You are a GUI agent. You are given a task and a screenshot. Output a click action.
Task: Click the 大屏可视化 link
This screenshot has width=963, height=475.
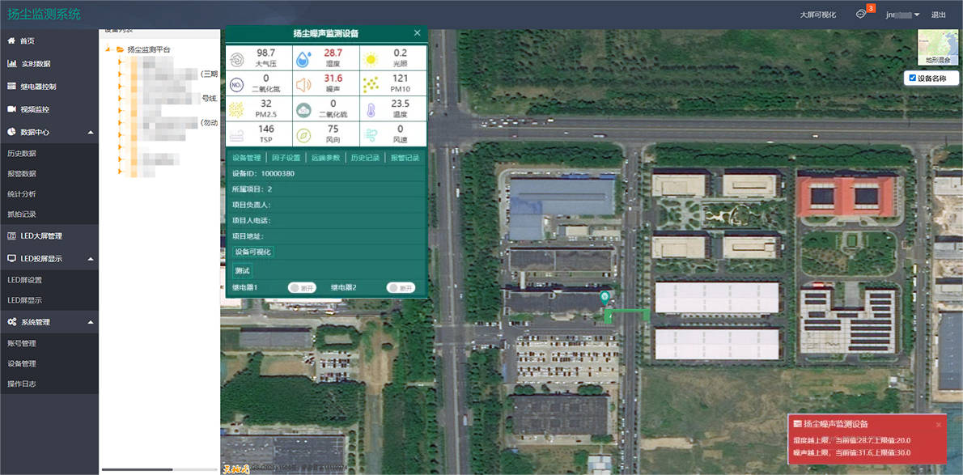[817, 15]
